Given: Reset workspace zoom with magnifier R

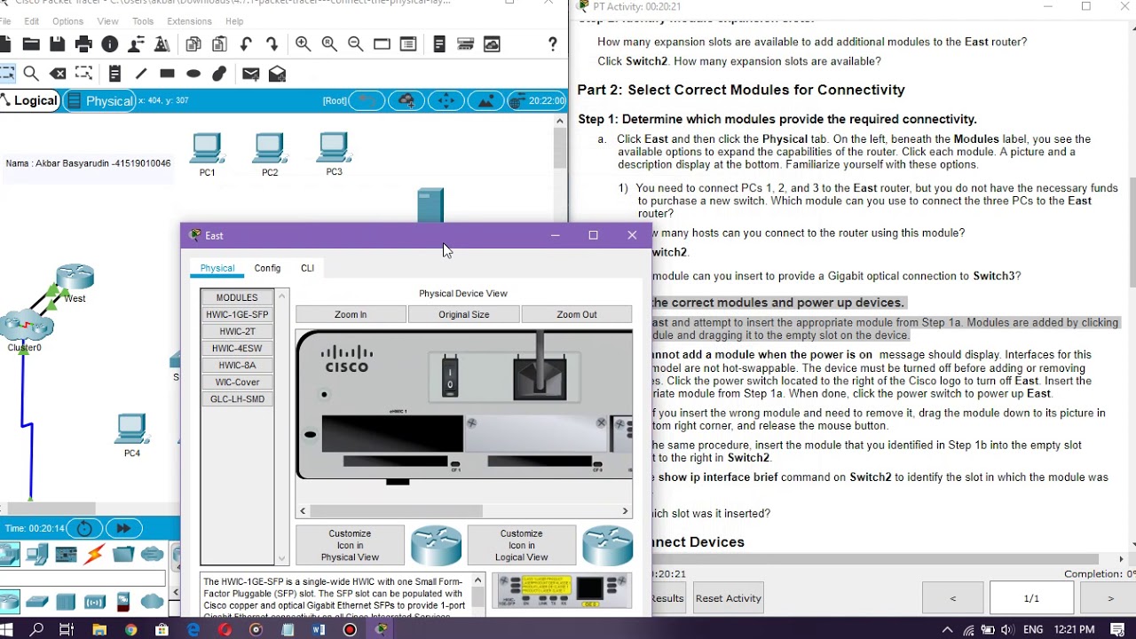Looking at the screenshot, I should tap(329, 44).
